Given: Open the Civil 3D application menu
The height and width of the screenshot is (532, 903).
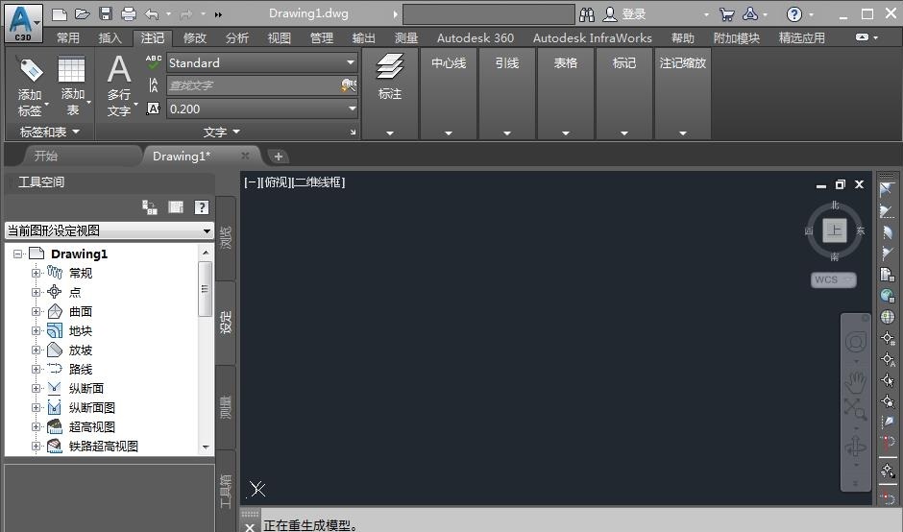Looking at the screenshot, I should pyautogui.click(x=22, y=23).
